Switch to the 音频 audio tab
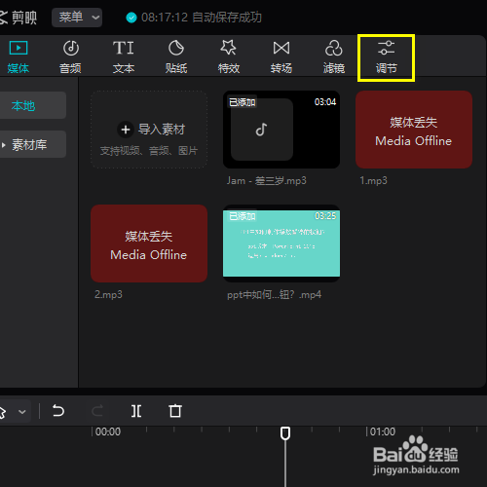This screenshot has width=487, height=487. point(70,56)
